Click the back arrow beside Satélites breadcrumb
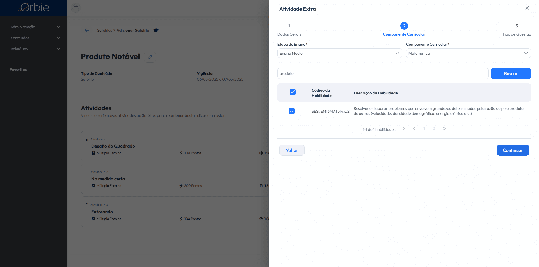 pyautogui.click(x=87, y=30)
